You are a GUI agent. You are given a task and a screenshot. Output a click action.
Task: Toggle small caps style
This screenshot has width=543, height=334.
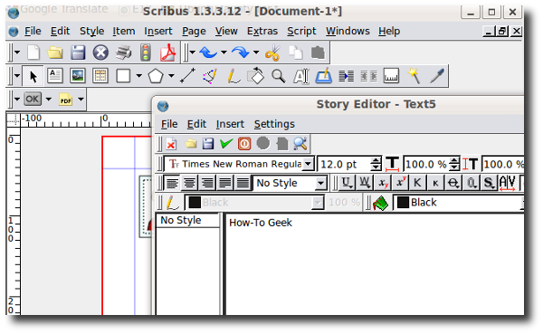click(x=435, y=183)
